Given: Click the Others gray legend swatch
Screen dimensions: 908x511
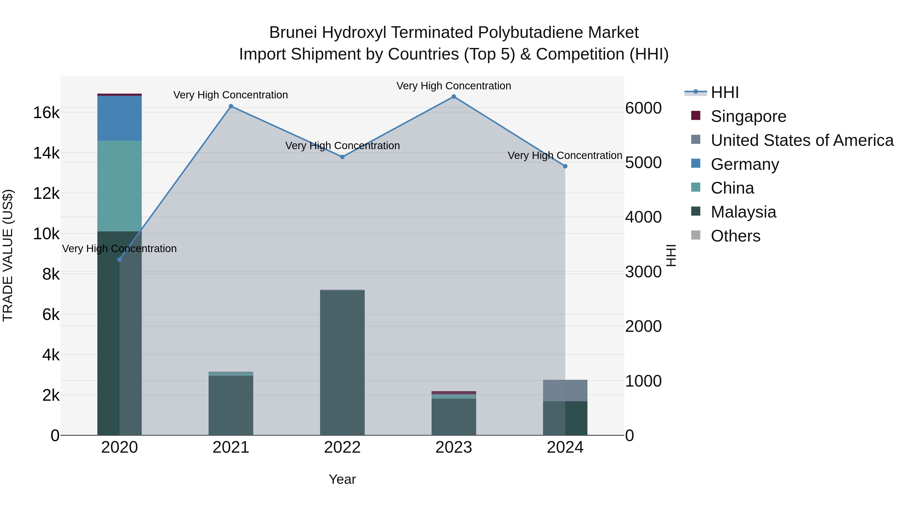Looking at the screenshot, I should (695, 235).
